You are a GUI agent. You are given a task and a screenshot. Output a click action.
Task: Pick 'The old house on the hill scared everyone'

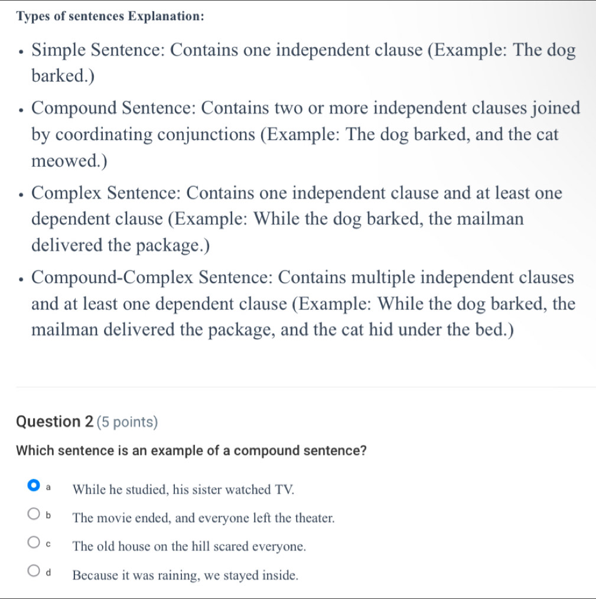click(189, 546)
